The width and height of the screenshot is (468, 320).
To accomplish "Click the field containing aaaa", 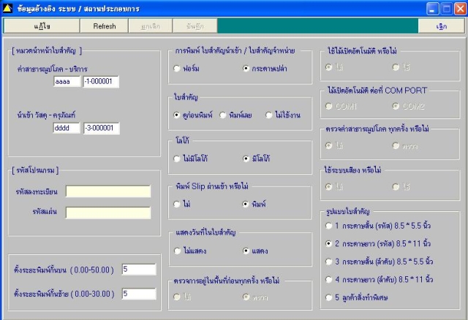I will click(x=67, y=81).
